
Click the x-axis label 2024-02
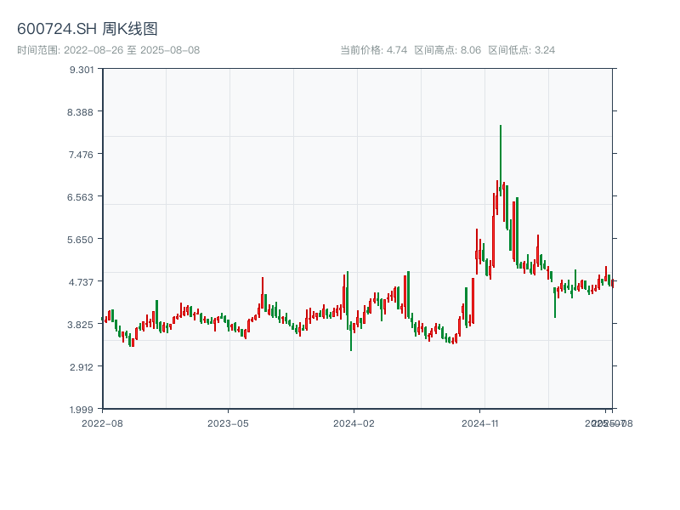click(x=354, y=423)
